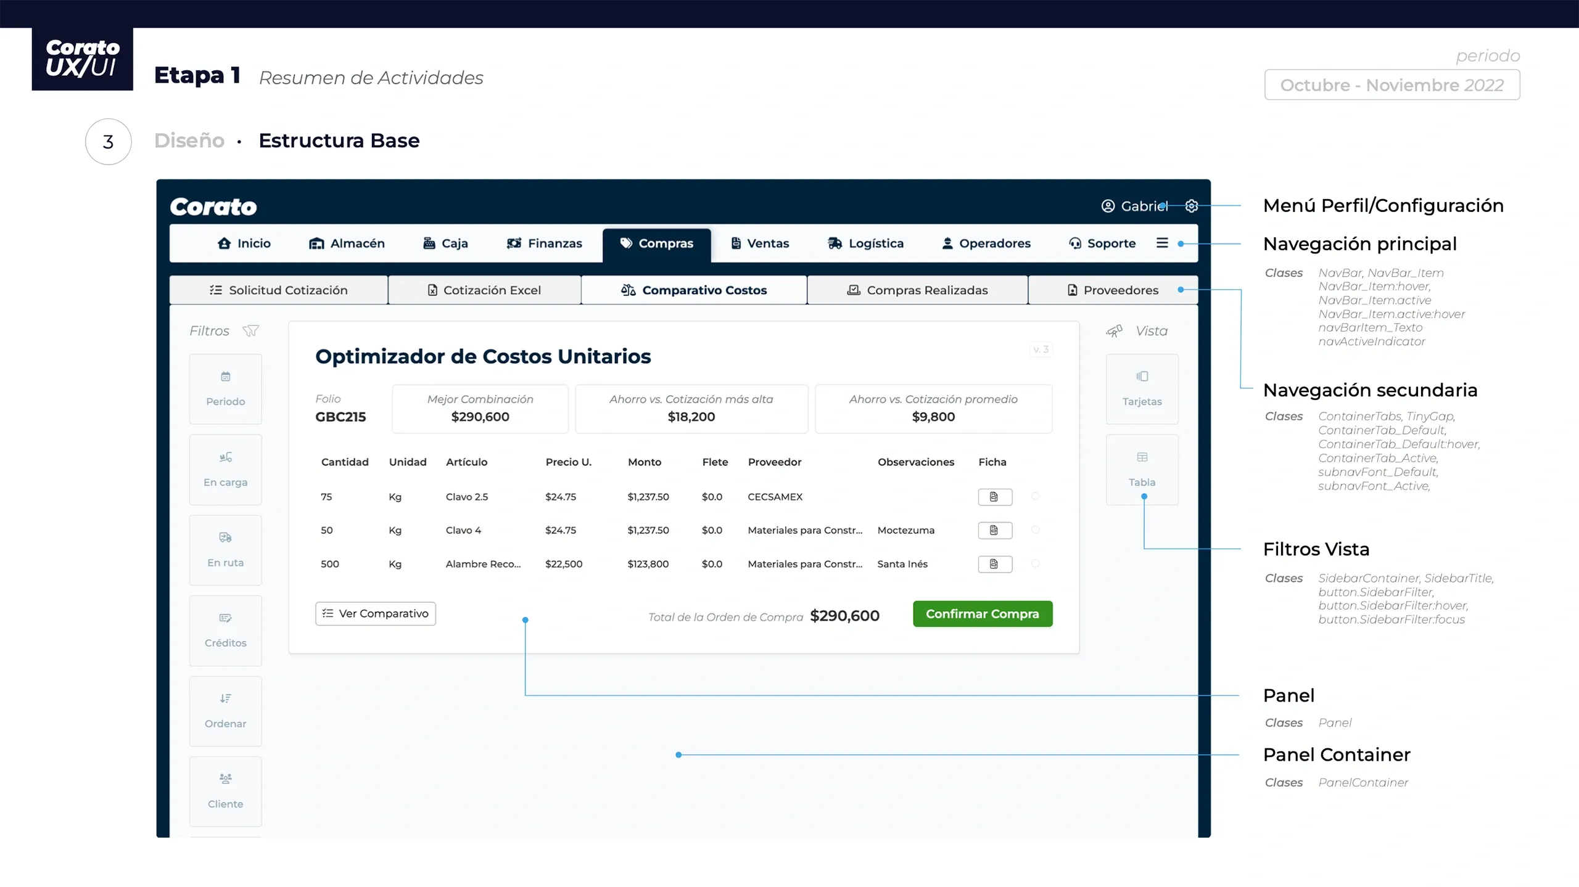Viewport: 1579px width, 887px height.
Task: Open the Ficha document for Clavo 2.5
Action: pyautogui.click(x=995, y=497)
